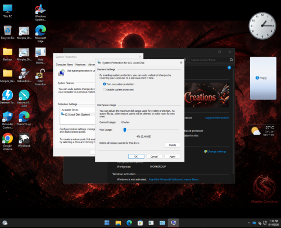
Task: Click the 27°C weather gadget
Action: coord(263,131)
